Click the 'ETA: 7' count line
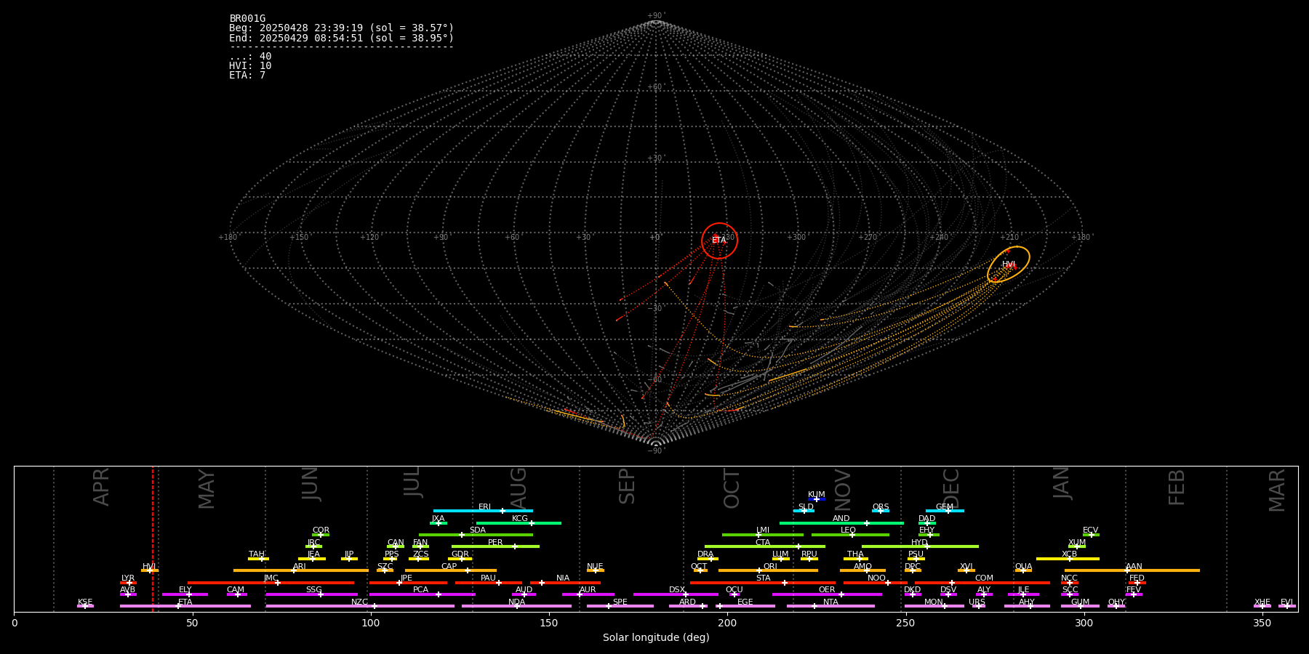Image resolution: width=1309 pixels, height=654 pixels. pos(247,76)
